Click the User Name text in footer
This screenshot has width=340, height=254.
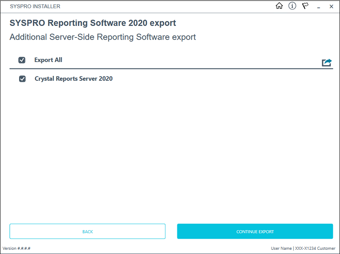click(x=281, y=248)
